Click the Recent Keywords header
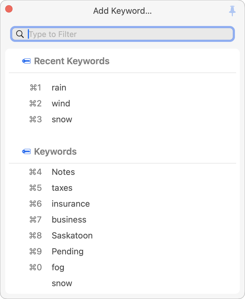 point(72,61)
